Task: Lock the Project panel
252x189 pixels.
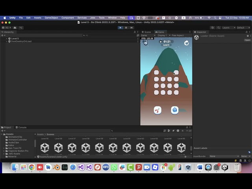Action: pos(187,127)
